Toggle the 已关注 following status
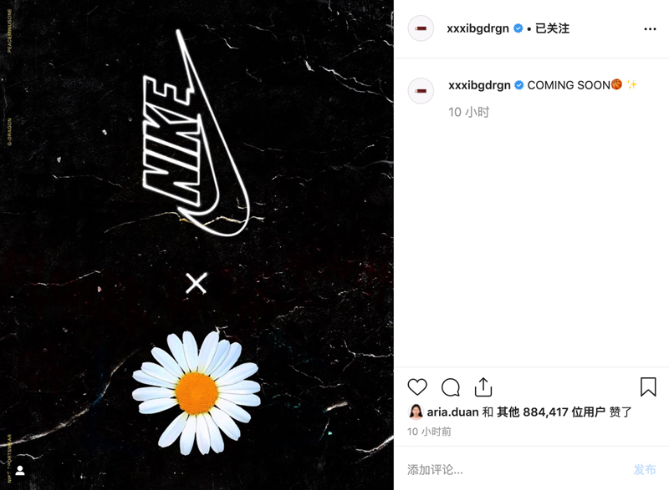Image resolution: width=669 pixels, height=490 pixels. [552, 28]
